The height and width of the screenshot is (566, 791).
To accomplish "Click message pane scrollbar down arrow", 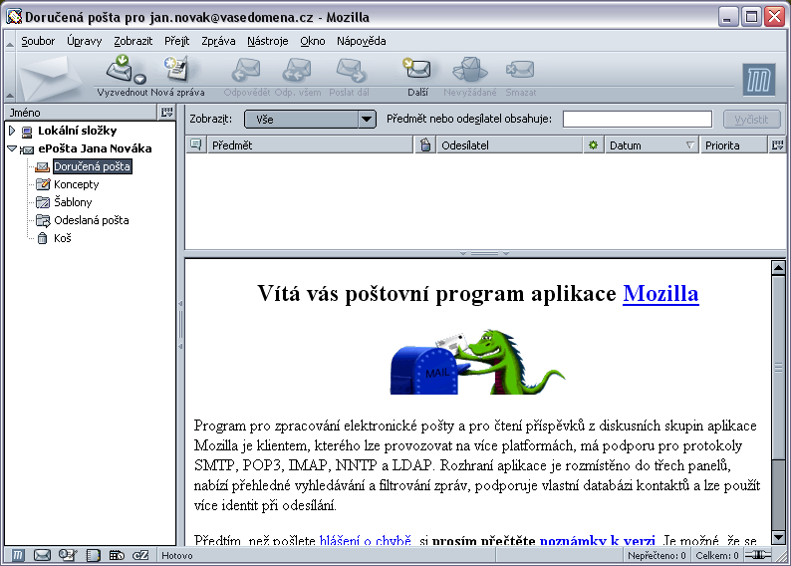I will [778, 537].
